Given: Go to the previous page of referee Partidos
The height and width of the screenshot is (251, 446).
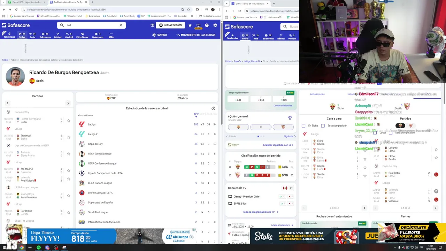Looking at the screenshot, I should (7, 103).
